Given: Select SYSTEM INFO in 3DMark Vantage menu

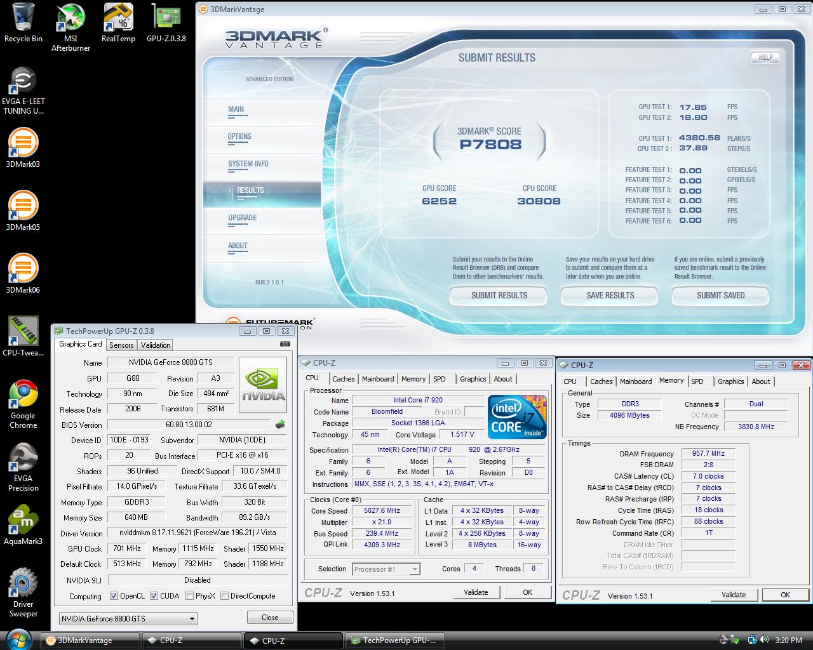Looking at the screenshot, I should pos(248,164).
